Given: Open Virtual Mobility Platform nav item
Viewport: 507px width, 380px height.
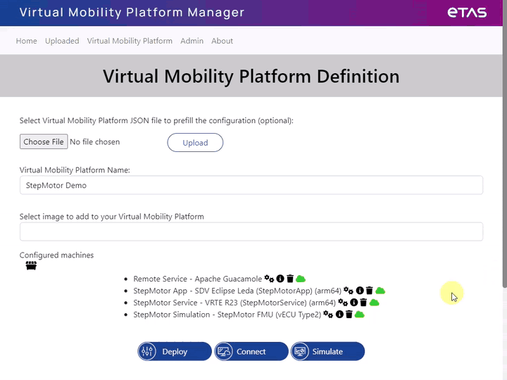Looking at the screenshot, I should point(130,41).
